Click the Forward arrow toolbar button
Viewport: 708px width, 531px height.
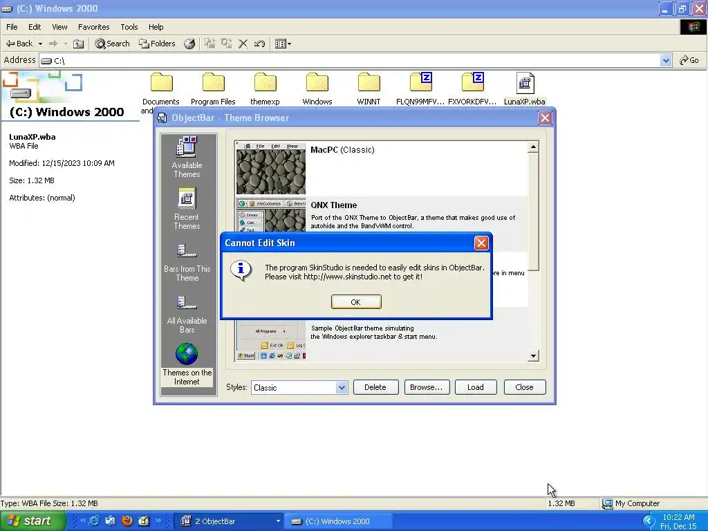pos(53,44)
